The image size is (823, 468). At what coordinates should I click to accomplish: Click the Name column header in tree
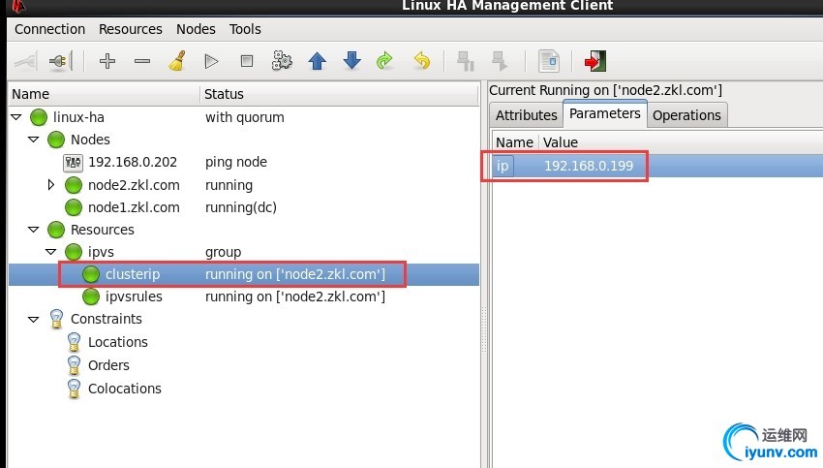pos(105,95)
